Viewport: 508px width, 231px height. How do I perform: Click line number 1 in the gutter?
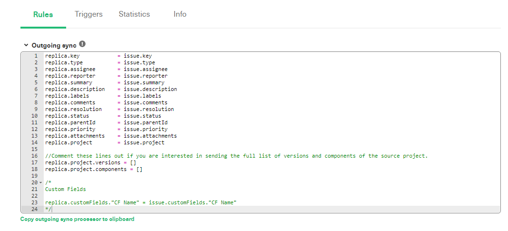[x=36, y=56]
